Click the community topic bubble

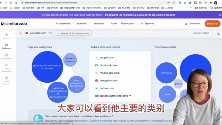166,73
